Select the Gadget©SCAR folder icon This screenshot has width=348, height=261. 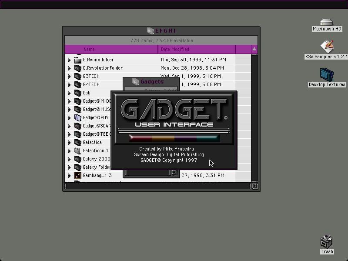click(78, 126)
